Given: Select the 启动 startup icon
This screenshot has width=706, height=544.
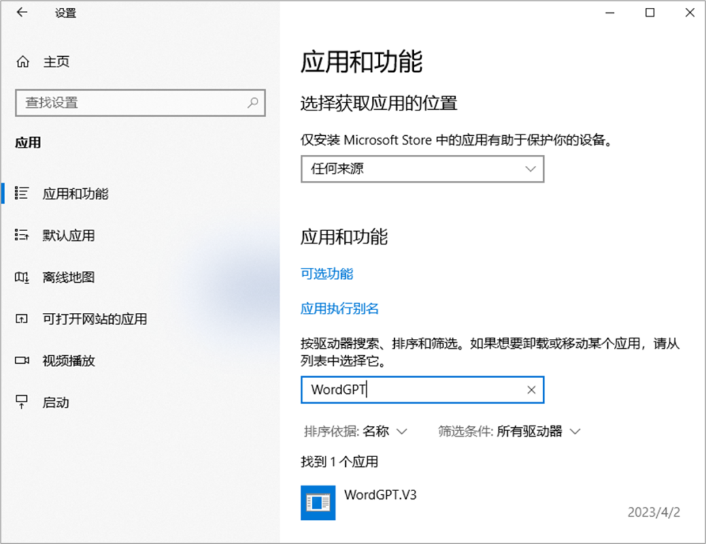Looking at the screenshot, I should pos(22,402).
